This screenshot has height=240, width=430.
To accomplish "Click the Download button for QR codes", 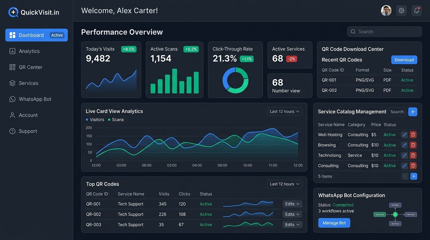I will coord(404,60).
